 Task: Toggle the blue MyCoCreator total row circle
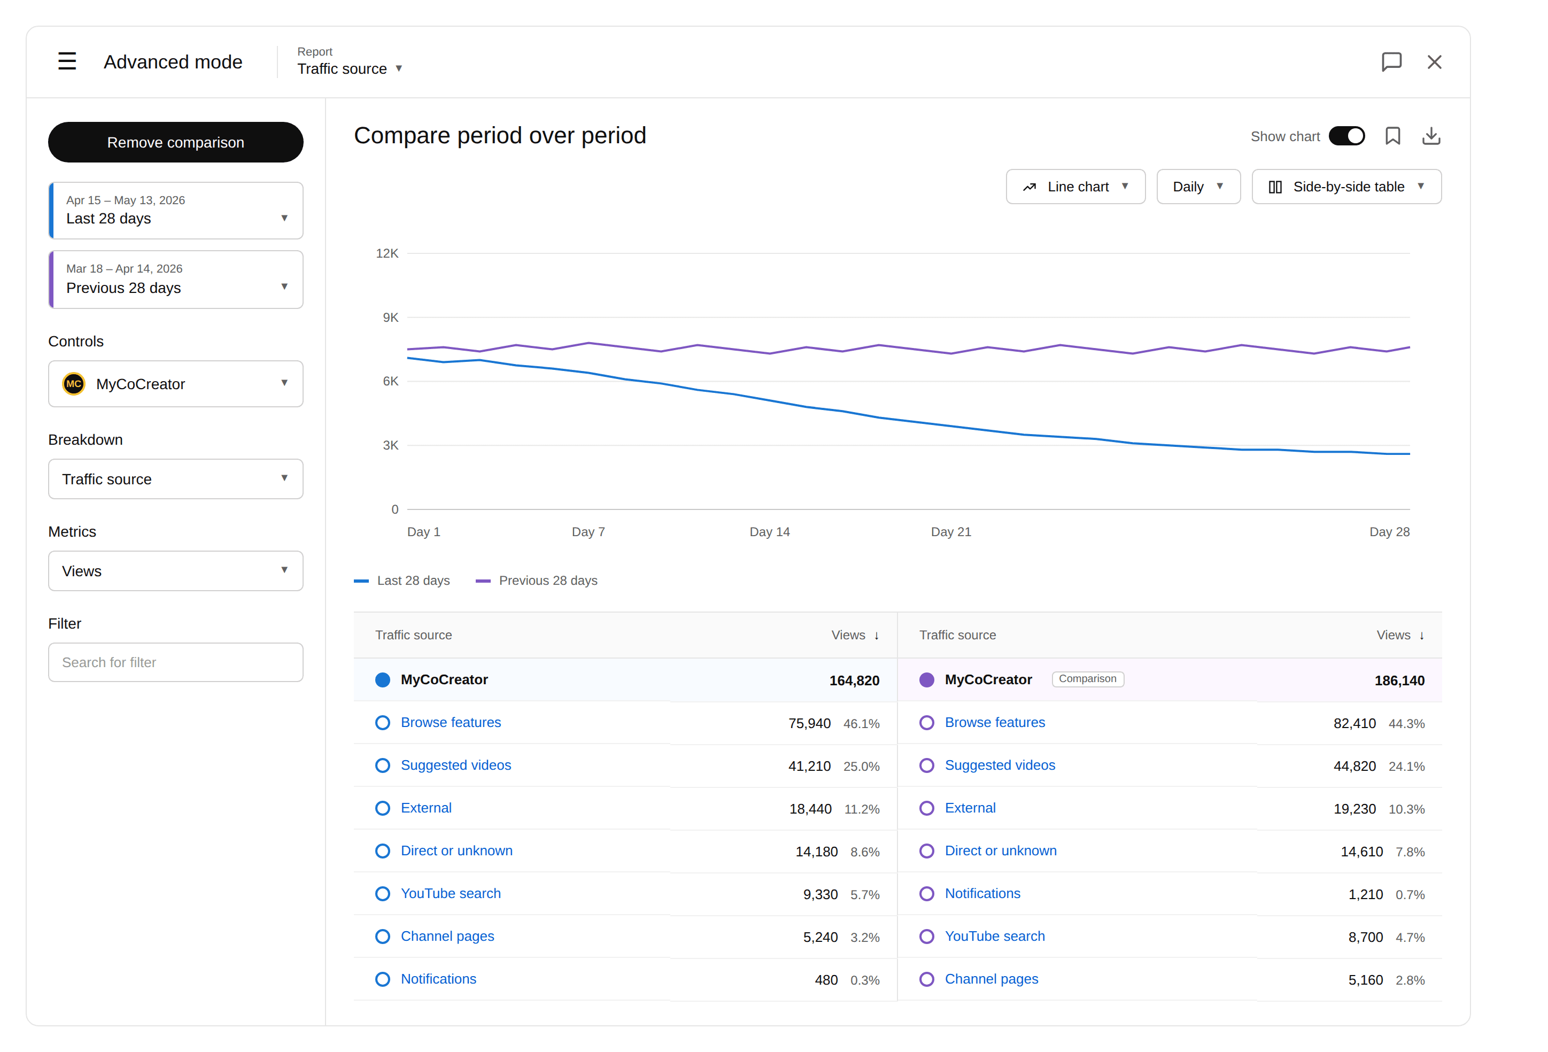click(x=382, y=680)
